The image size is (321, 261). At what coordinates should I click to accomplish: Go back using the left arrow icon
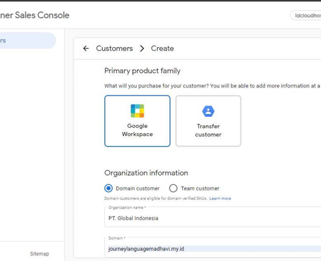[86, 48]
